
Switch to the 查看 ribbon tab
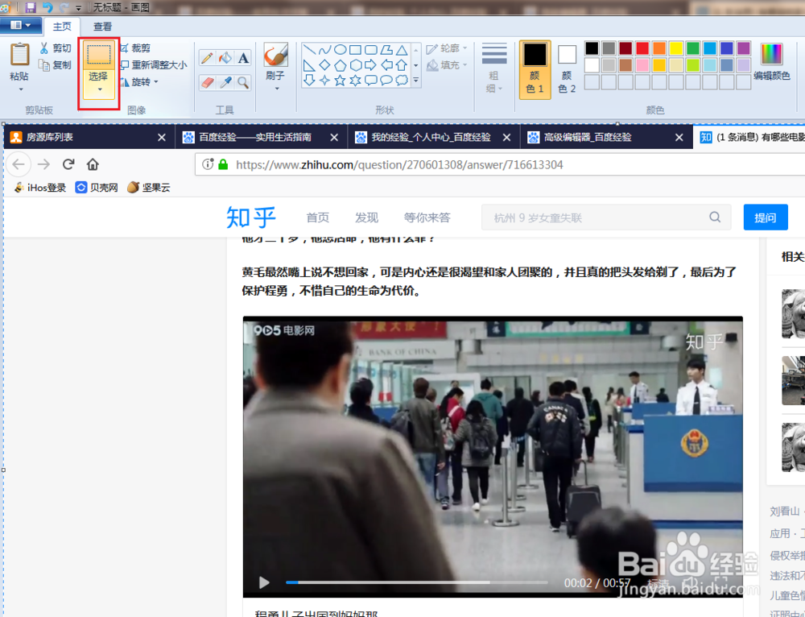pos(102,27)
